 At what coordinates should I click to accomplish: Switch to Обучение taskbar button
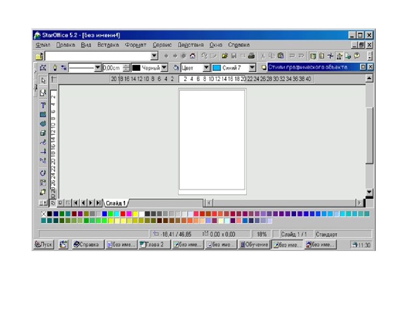[x=254, y=244]
